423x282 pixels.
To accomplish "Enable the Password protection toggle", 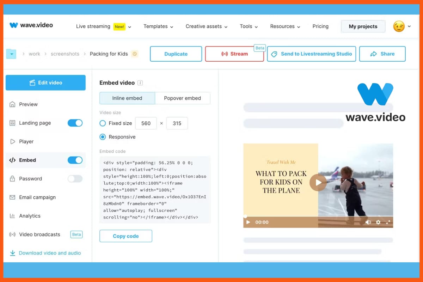I will pos(75,179).
